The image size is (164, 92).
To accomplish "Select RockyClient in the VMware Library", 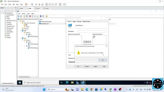I will [10, 28].
